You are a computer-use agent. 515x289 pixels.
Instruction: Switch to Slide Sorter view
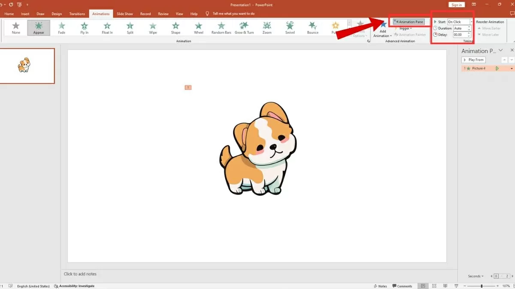[x=434, y=286]
